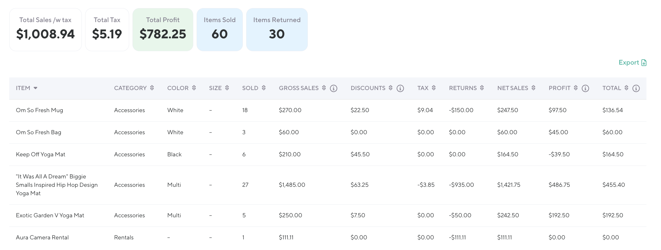Click the Total column info icon

coord(636,88)
